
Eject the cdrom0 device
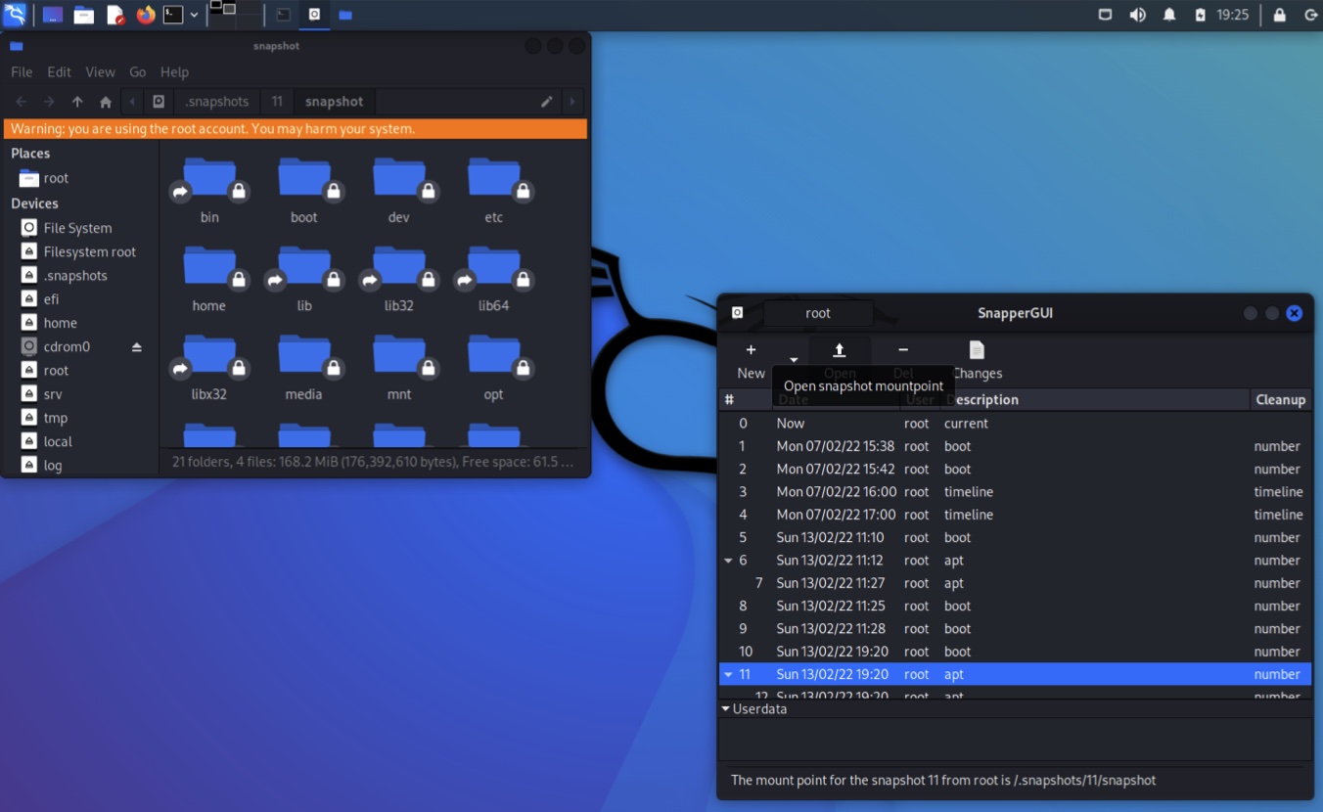tap(137, 347)
